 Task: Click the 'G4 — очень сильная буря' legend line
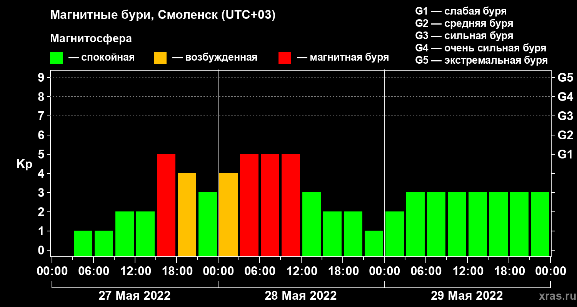coord(481,48)
